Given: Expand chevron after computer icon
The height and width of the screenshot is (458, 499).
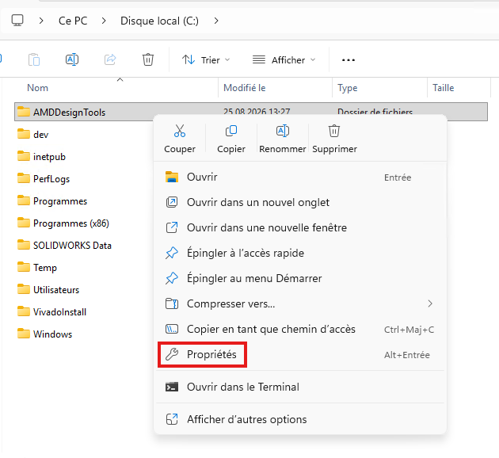Looking at the screenshot, I should coord(41,21).
